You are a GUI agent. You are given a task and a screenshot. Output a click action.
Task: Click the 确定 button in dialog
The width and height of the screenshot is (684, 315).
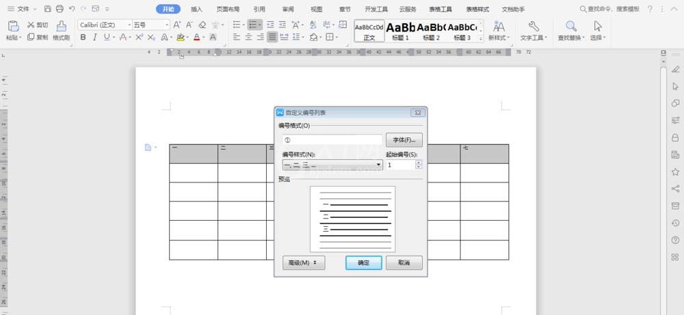pos(363,262)
